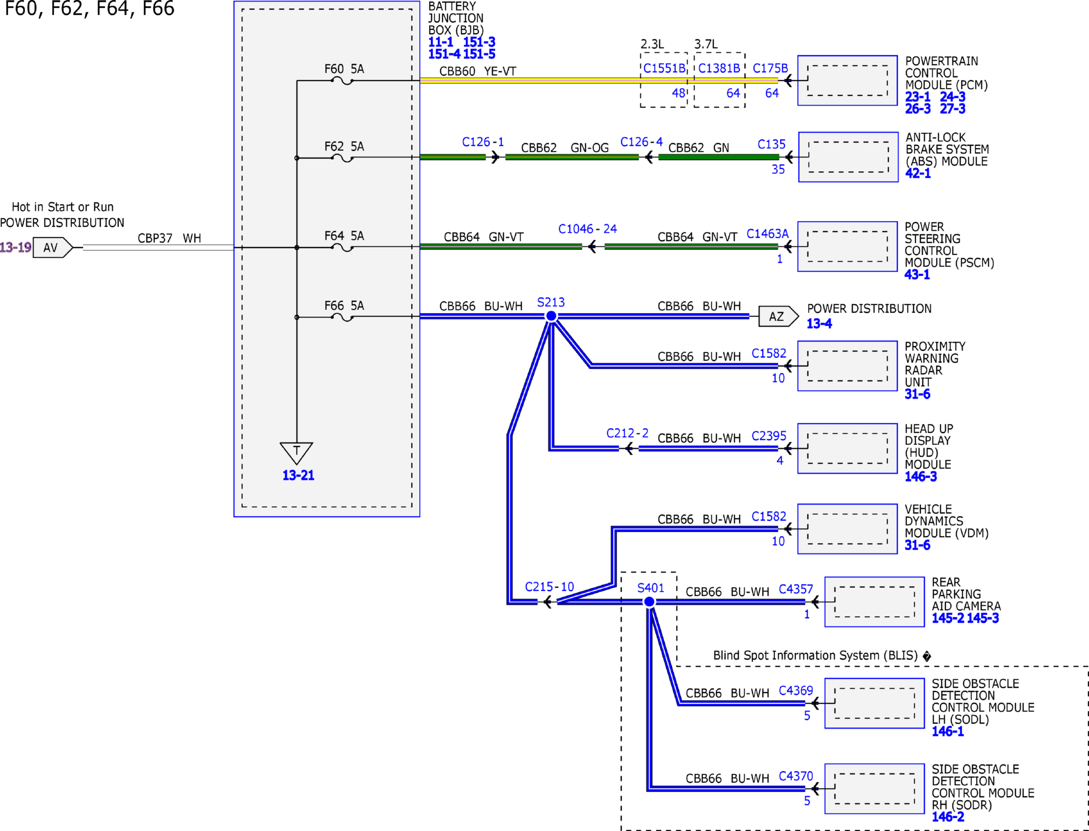This screenshot has width=1089, height=831.
Task: Open rear camera page link 145-2
Action: (947, 618)
